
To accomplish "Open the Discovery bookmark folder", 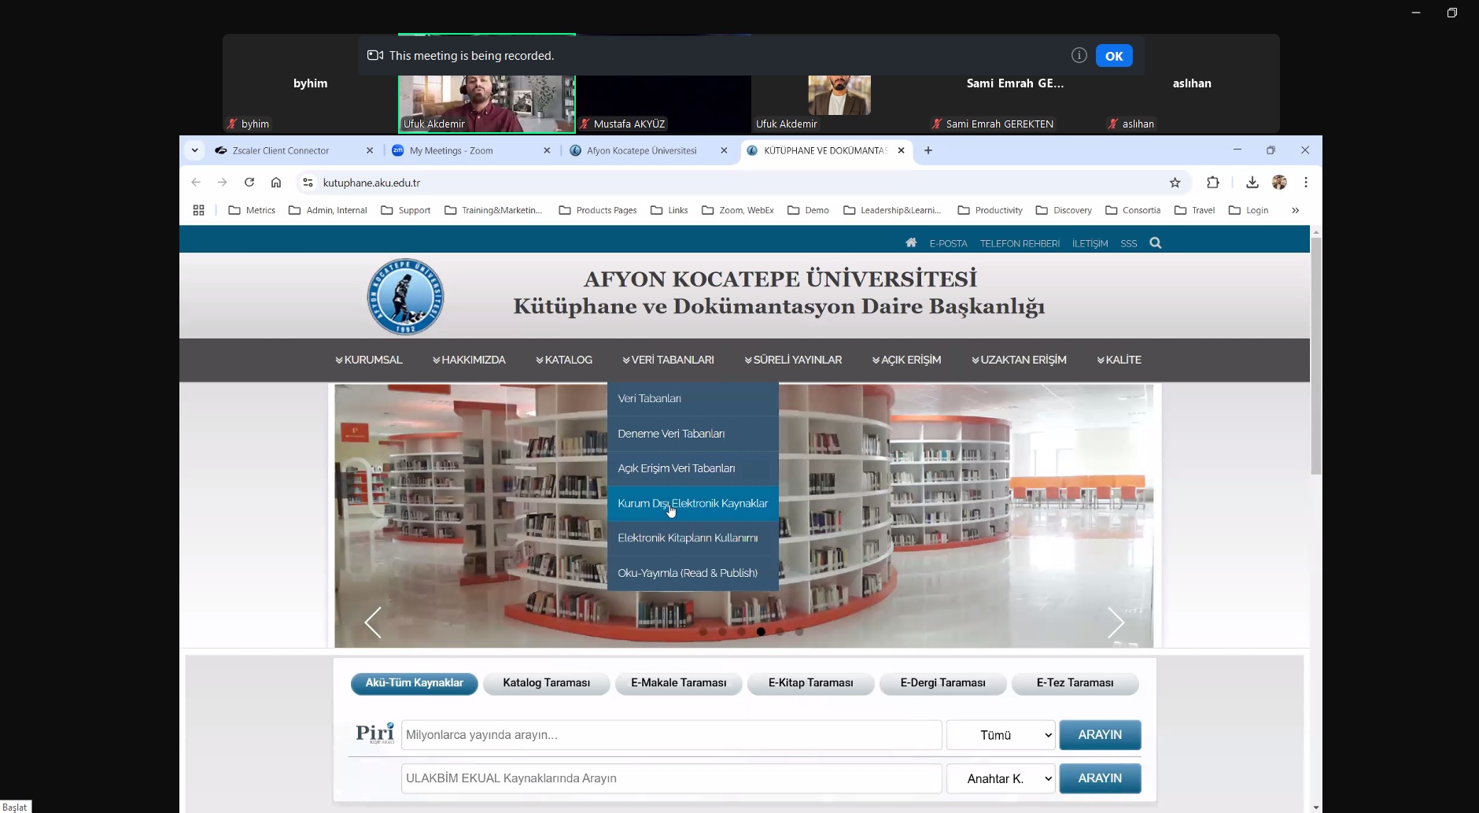I will click(1064, 210).
